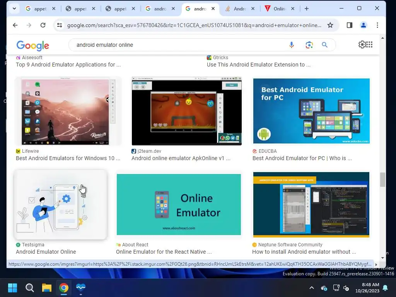Image resolution: width=396 pixels, height=297 pixels.
Task: Open Chrome side panel
Action: [350, 25]
